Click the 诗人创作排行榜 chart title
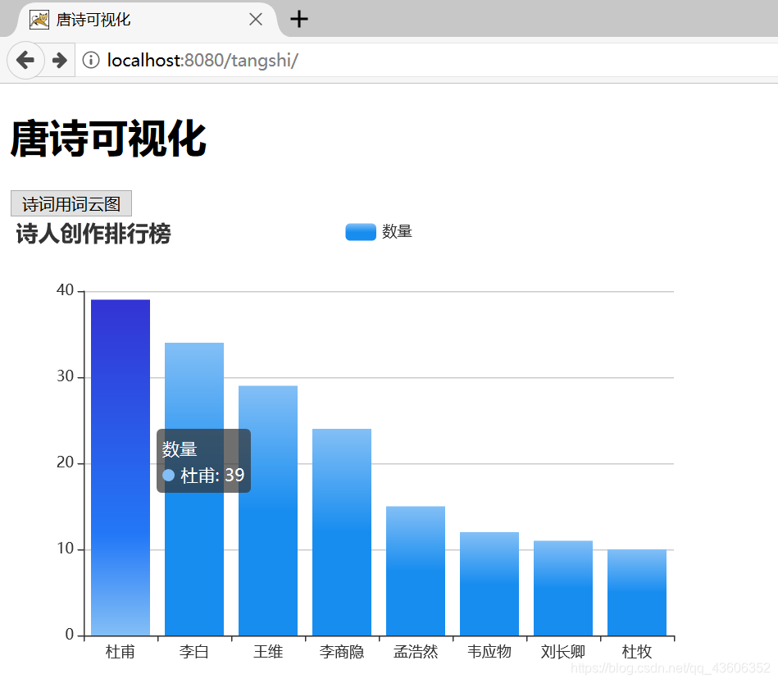Screen dimensions: 778x683 pos(93,234)
